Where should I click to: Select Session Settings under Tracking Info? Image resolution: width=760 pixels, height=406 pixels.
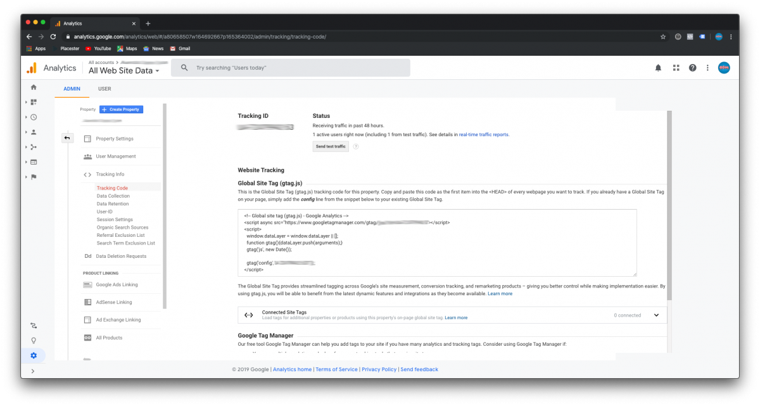(x=115, y=220)
